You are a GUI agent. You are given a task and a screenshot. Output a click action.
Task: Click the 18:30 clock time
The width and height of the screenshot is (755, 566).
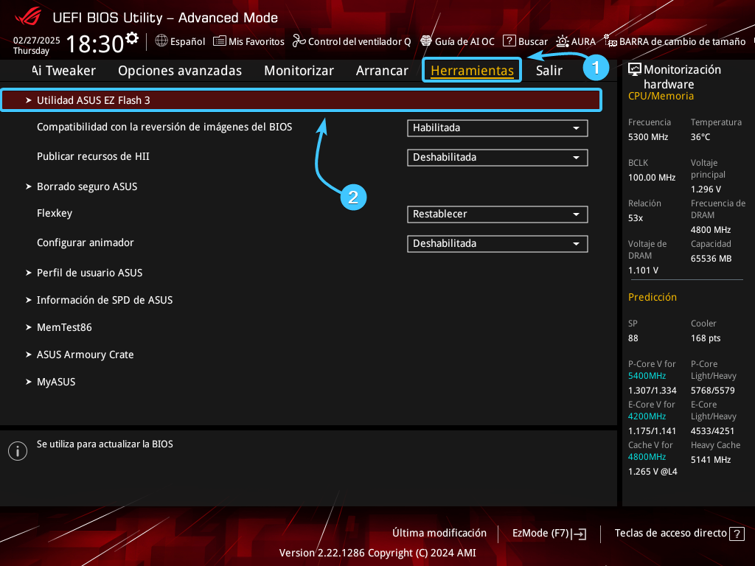(x=95, y=43)
